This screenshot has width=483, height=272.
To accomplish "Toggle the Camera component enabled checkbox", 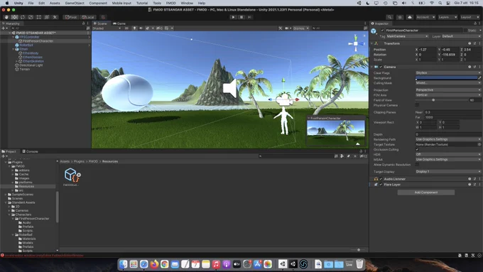I will click(381, 67).
